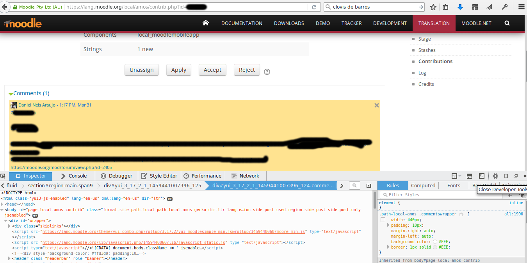Click the selector highlighter icon beside .commentswrapper
This screenshot has width=527, height=263.
pos(461,215)
